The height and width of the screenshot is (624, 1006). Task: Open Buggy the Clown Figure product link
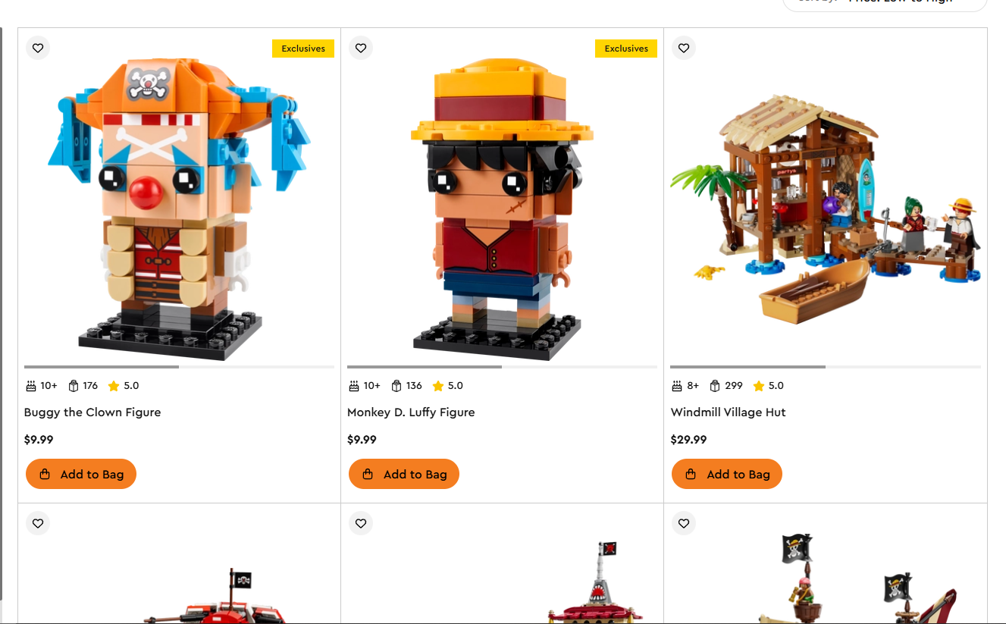92,412
